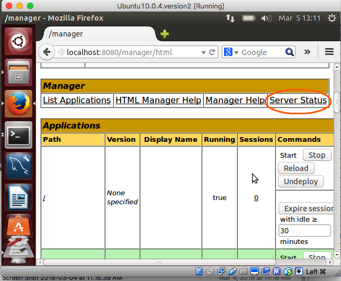Screen dimensions: 341x281
Task: Open LibreOffice Writer from launcher
Action: pos(19,197)
